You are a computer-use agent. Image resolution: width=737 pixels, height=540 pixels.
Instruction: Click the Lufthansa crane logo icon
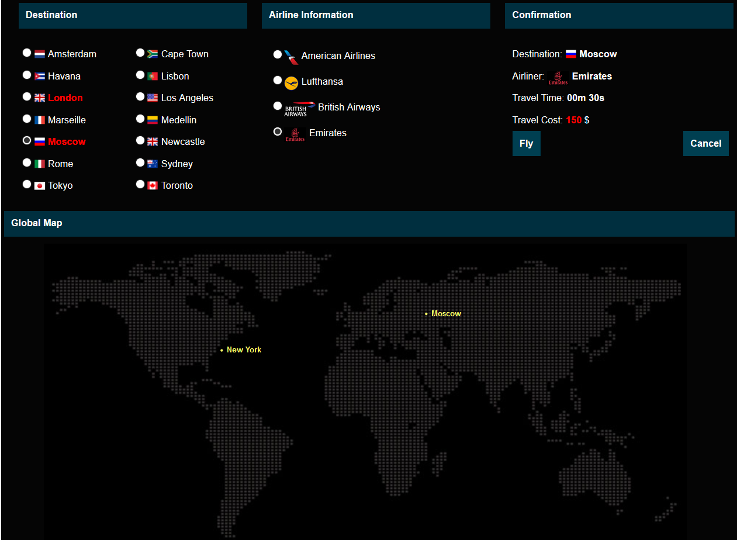pos(291,82)
